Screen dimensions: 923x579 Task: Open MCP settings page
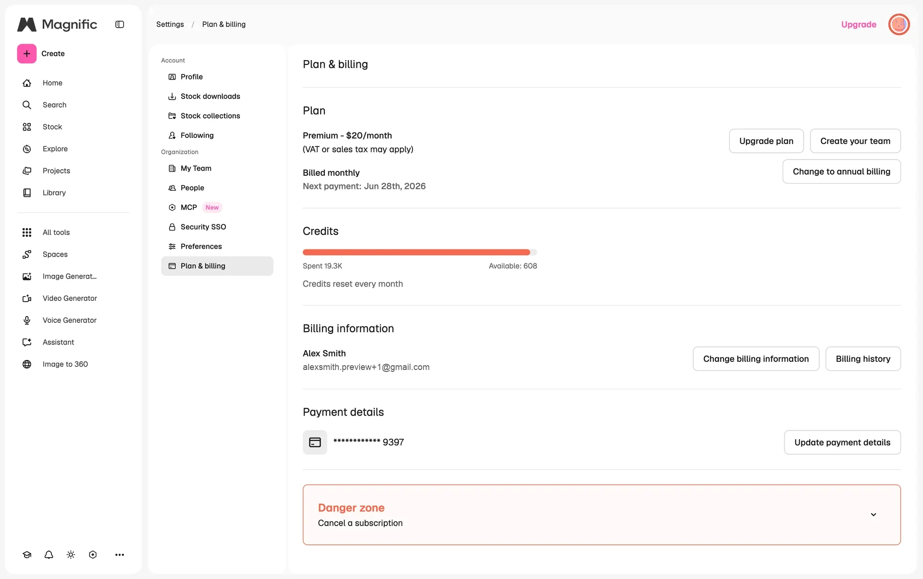[217, 208]
